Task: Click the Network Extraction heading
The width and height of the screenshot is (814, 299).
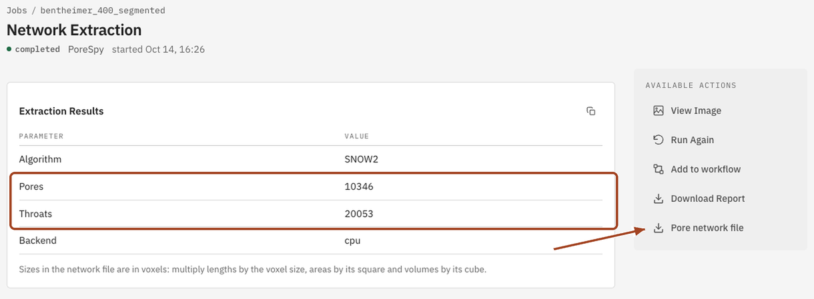Action: (x=74, y=30)
